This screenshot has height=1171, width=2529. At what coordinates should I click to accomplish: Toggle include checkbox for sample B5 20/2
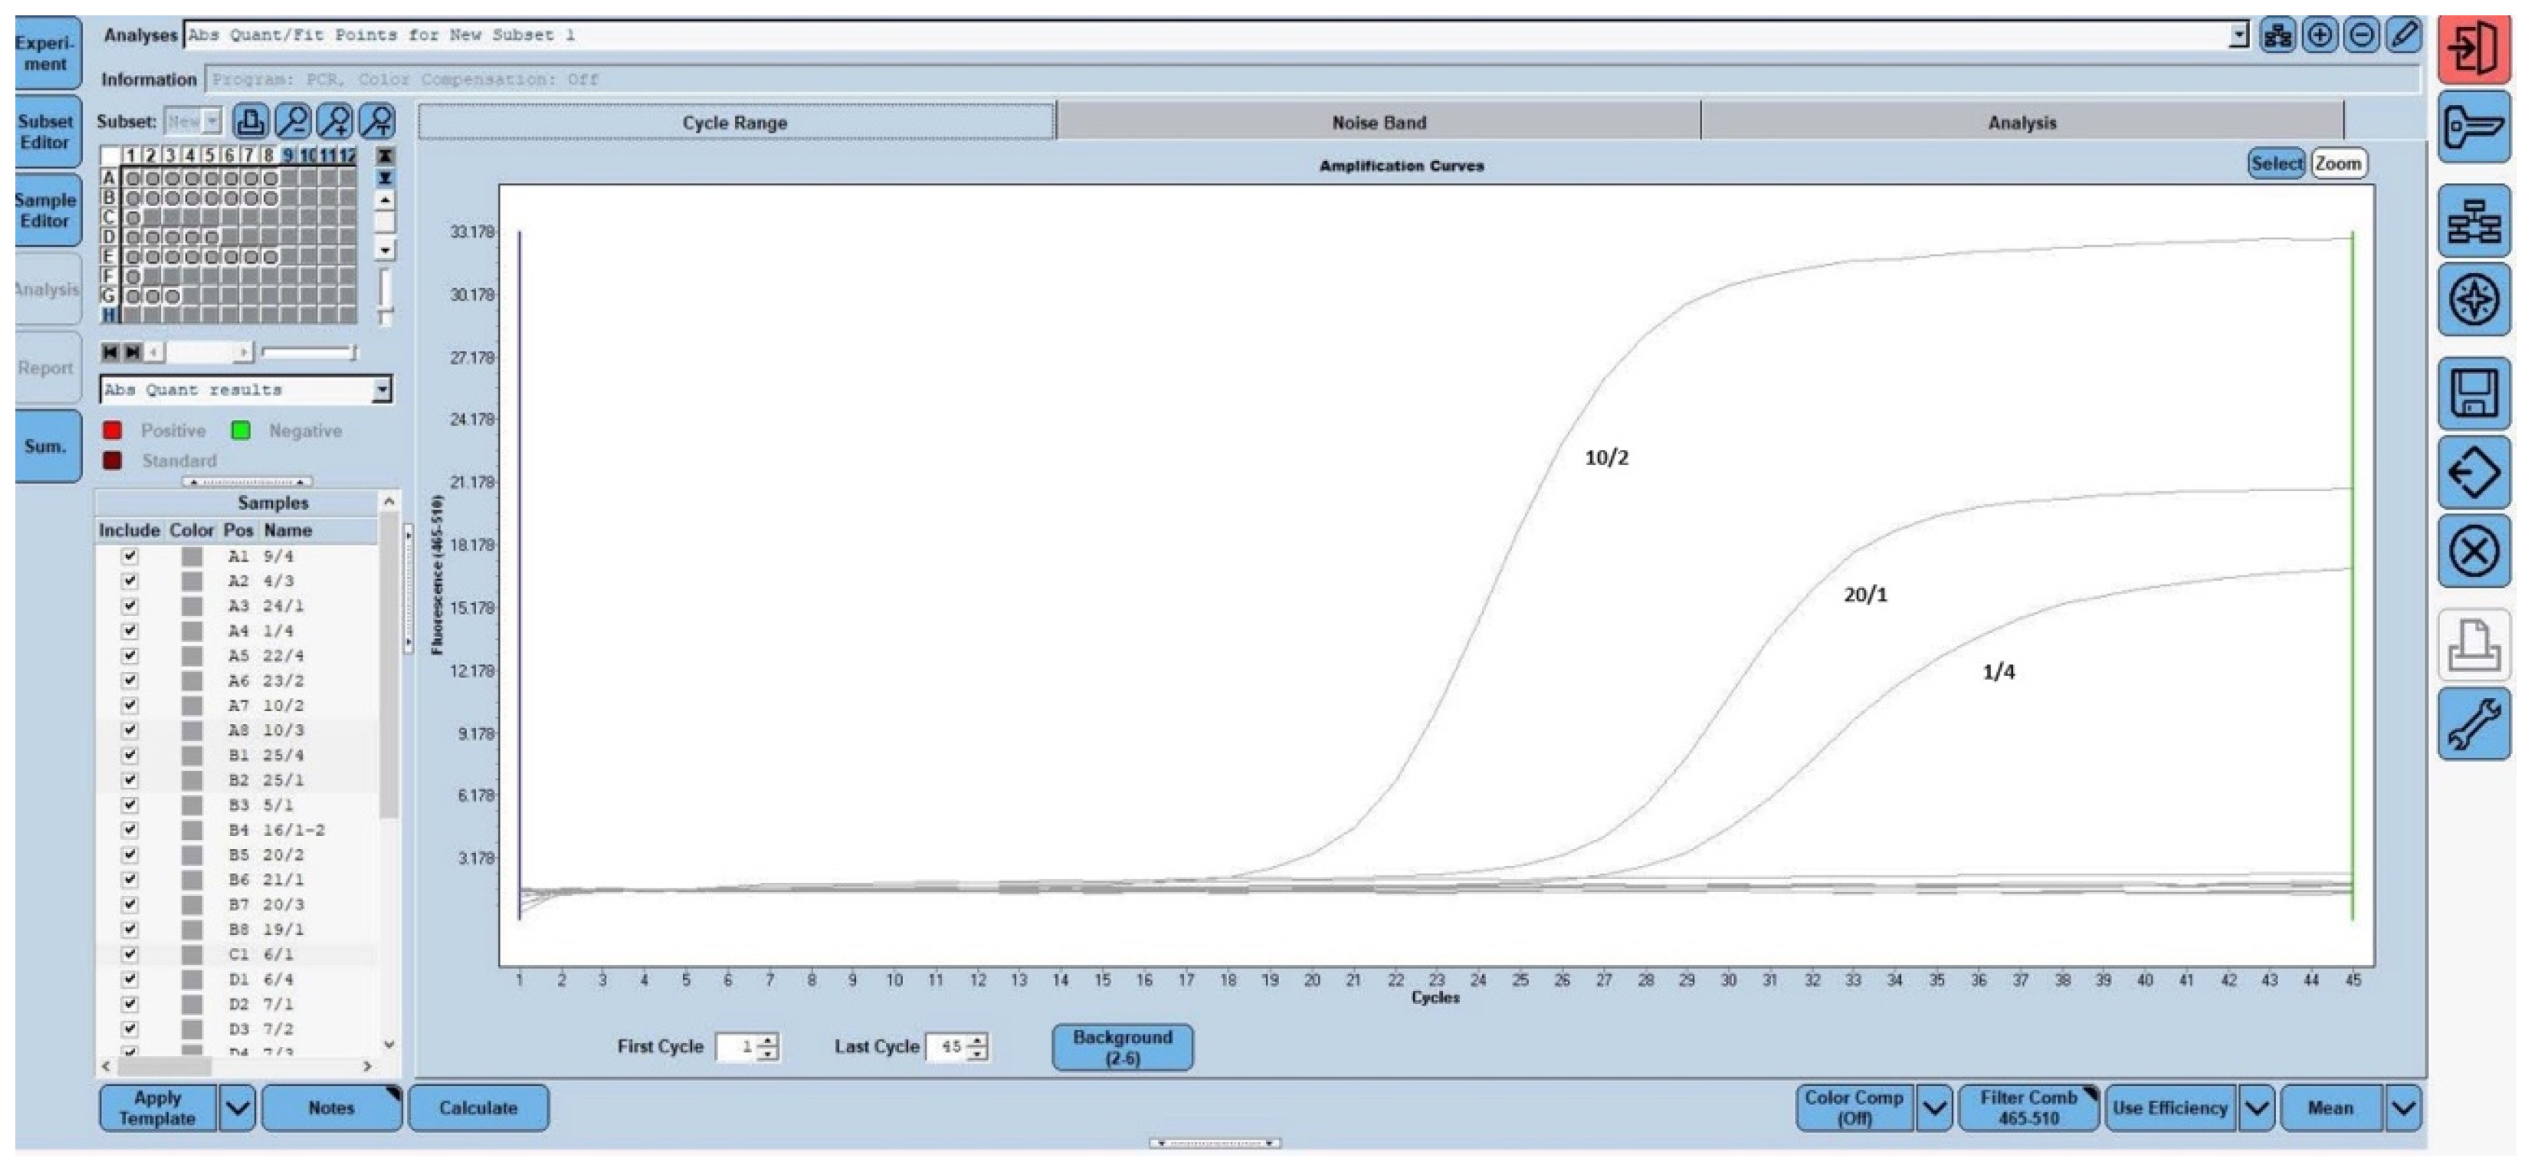pos(130,855)
